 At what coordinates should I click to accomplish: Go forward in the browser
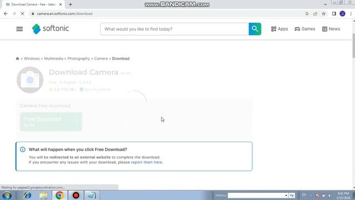click(x=14, y=13)
